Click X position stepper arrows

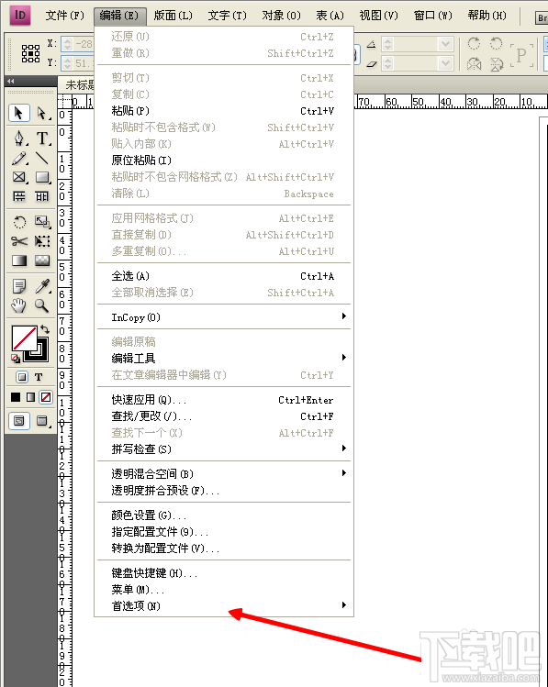(67, 44)
